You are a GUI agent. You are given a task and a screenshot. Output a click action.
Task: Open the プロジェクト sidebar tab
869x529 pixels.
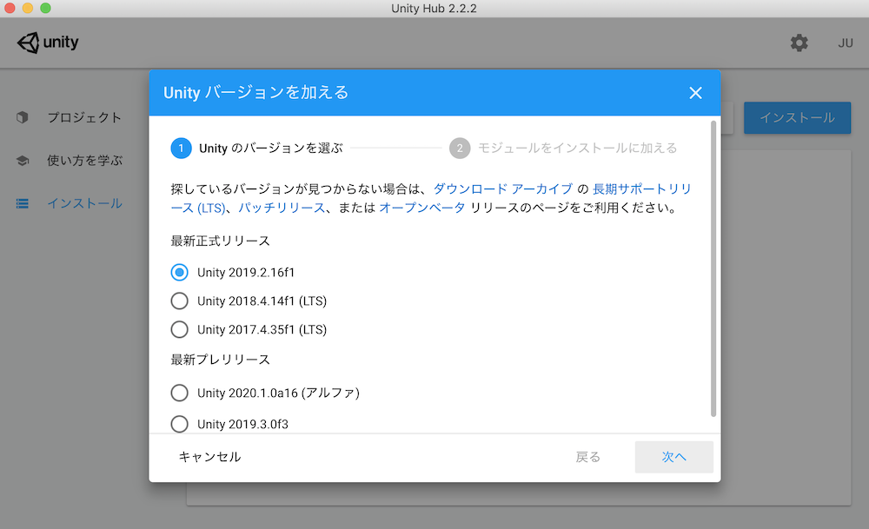click(x=84, y=117)
